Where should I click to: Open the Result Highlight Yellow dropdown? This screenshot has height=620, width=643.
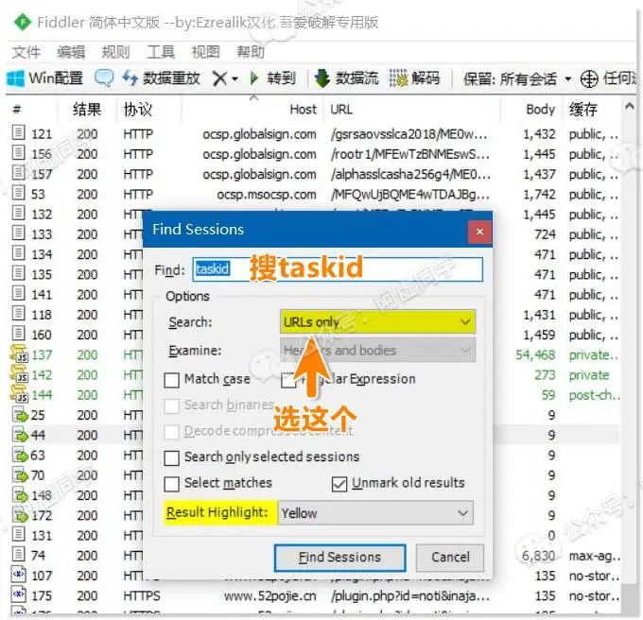(x=375, y=512)
